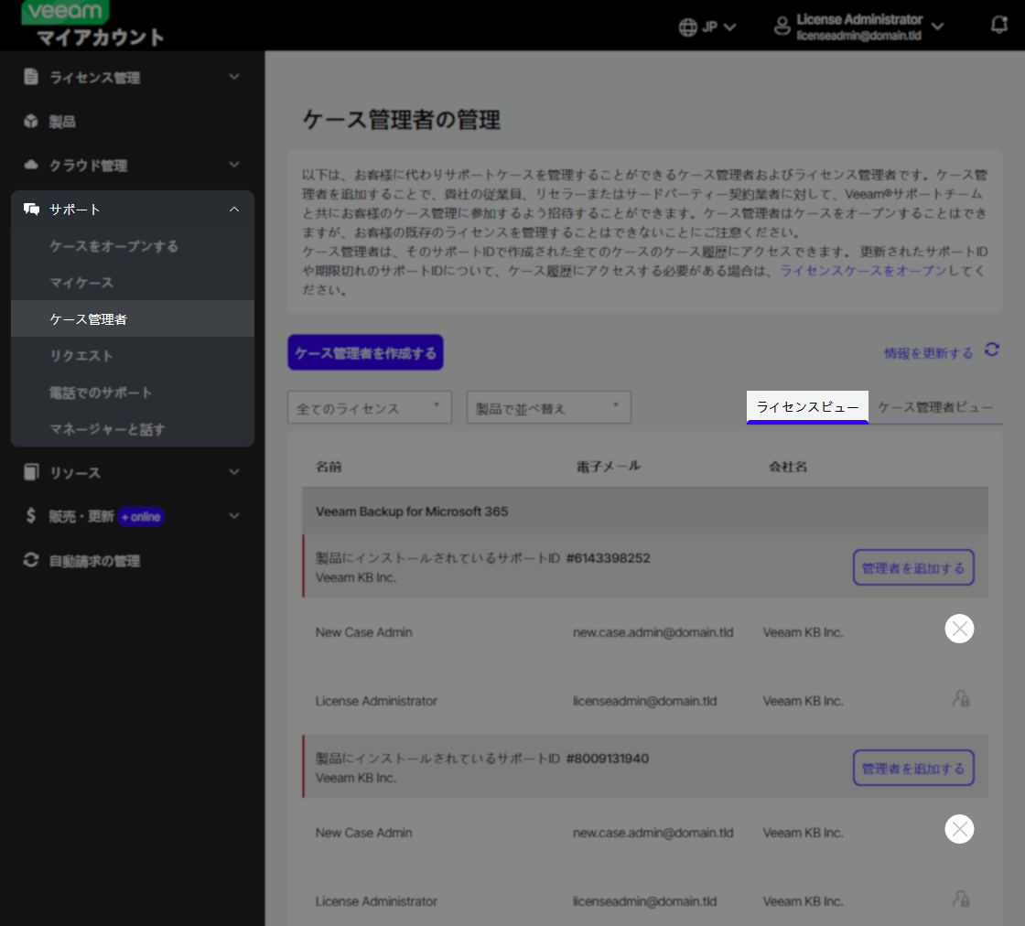Remove New Case Admin from support ID #6143398252
1025x926 pixels.
959,629
